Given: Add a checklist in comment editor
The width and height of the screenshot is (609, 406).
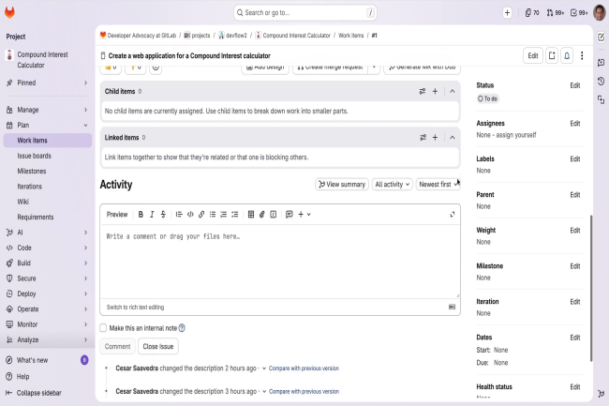Looking at the screenshot, I should pos(235,215).
